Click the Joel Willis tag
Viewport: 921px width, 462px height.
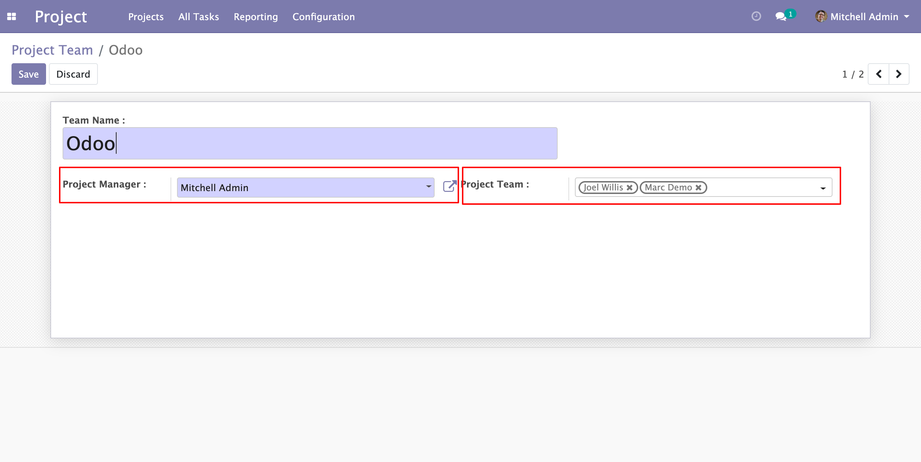(x=608, y=188)
